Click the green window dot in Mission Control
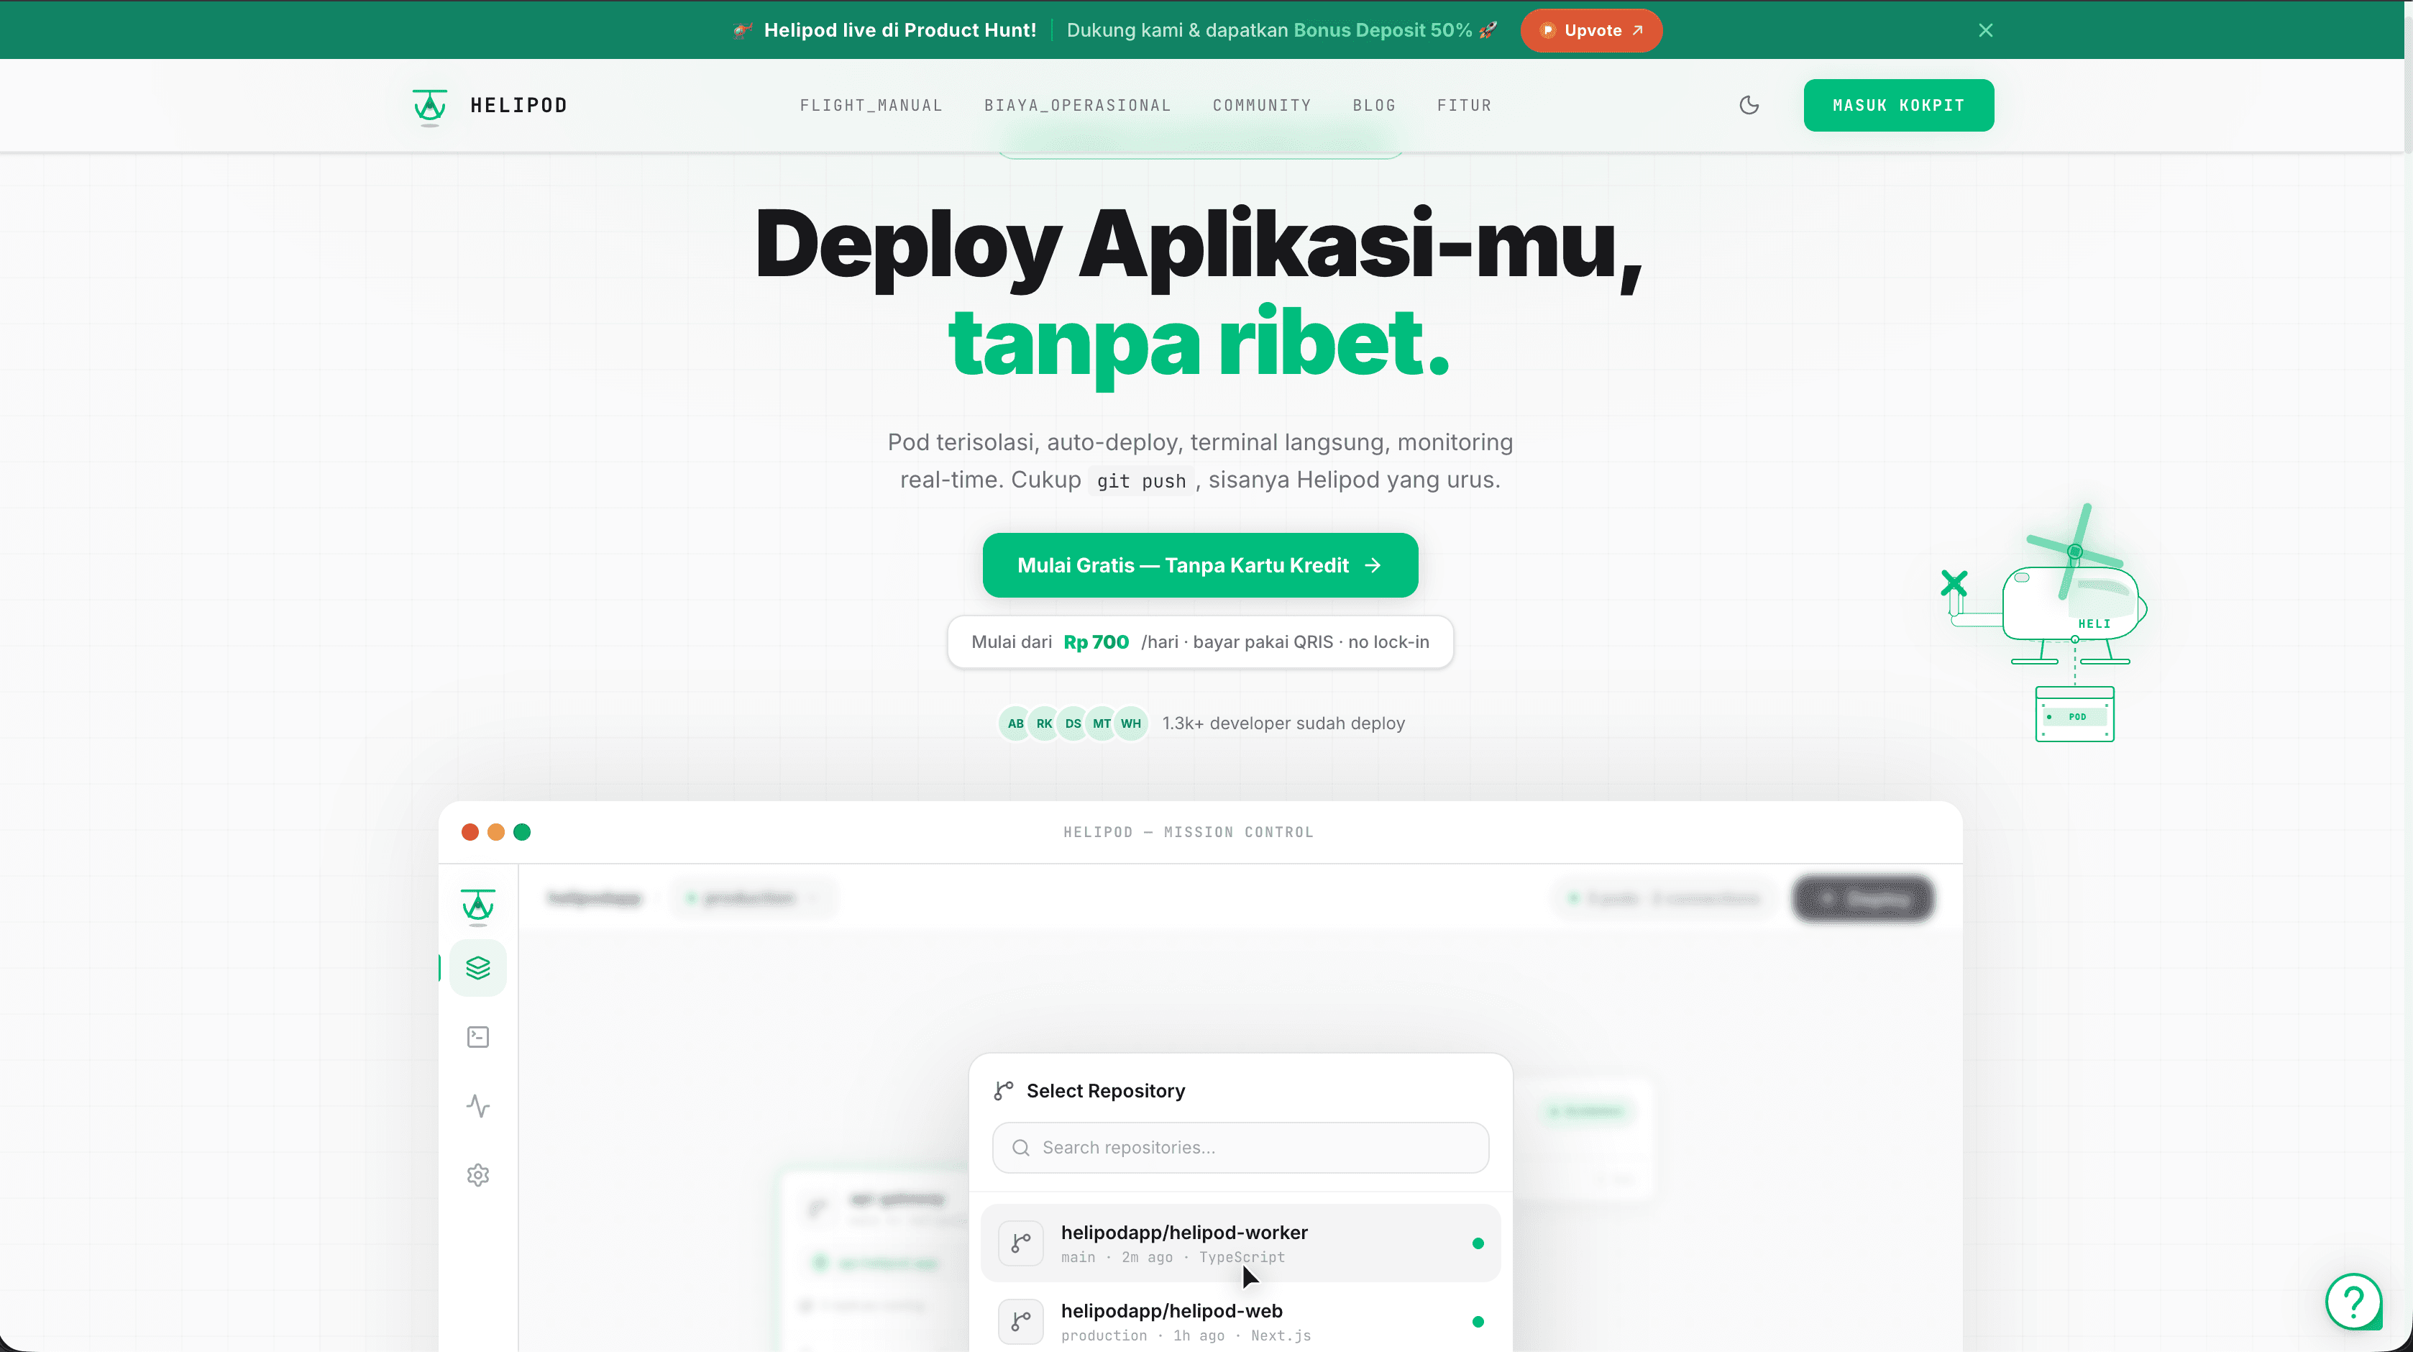The height and width of the screenshot is (1352, 2413). [x=522, y=832]
